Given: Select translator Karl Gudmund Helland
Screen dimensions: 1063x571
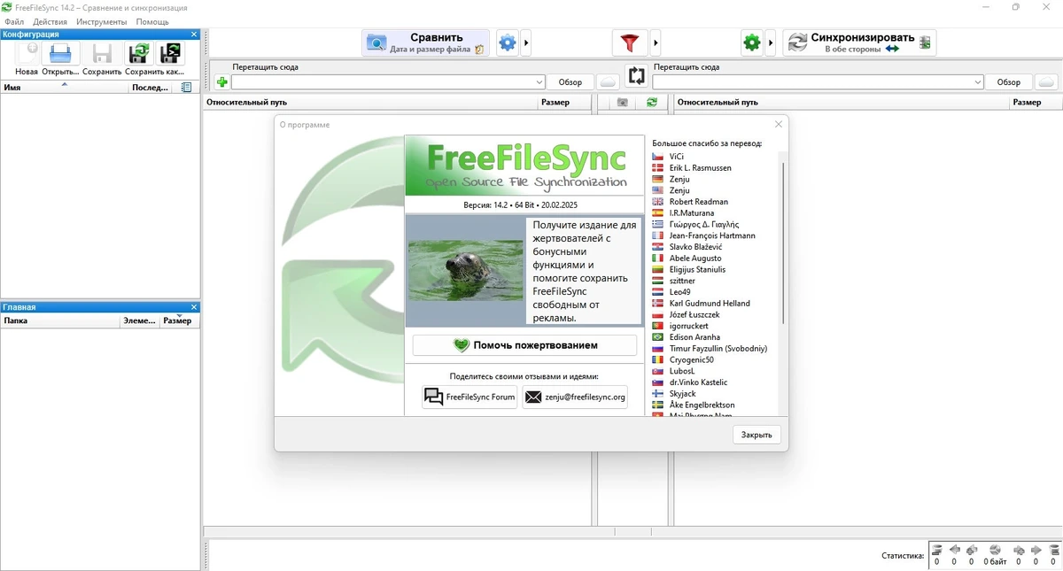Looking at the screenshot, I should coord(710,304).
